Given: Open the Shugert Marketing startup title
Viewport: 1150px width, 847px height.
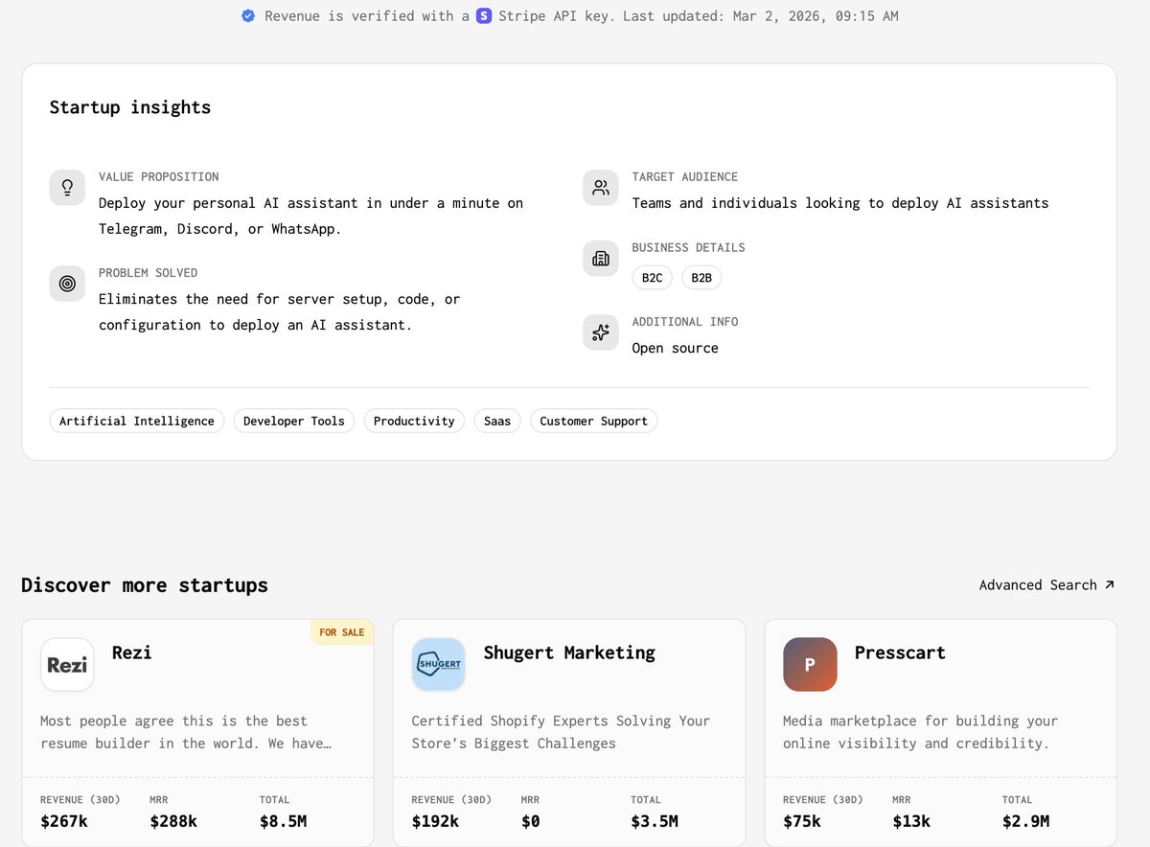Looking at the screenshot, I should (x=569, y=652).
